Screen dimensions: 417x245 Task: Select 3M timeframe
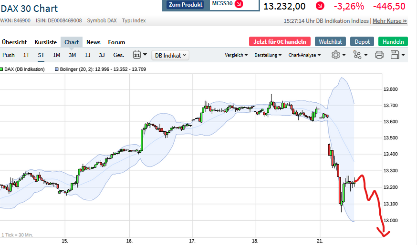[72, 55]
